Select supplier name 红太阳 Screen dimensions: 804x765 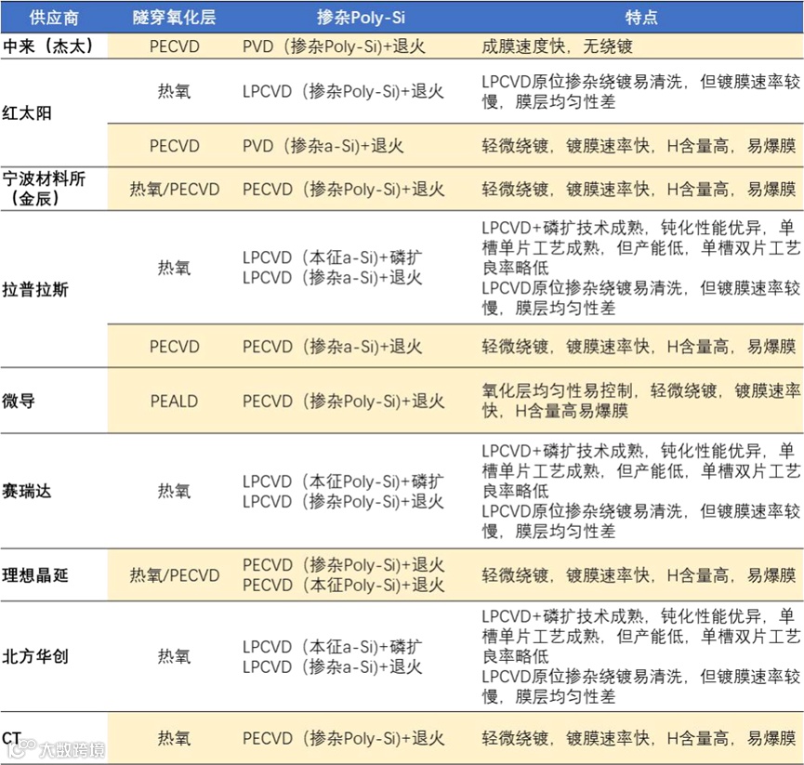pyautogui.click(x=27, y=112)
